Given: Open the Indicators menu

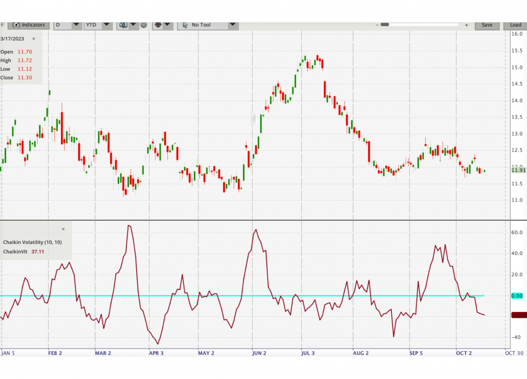Looking at the screenshot, I should coord(32,25).
